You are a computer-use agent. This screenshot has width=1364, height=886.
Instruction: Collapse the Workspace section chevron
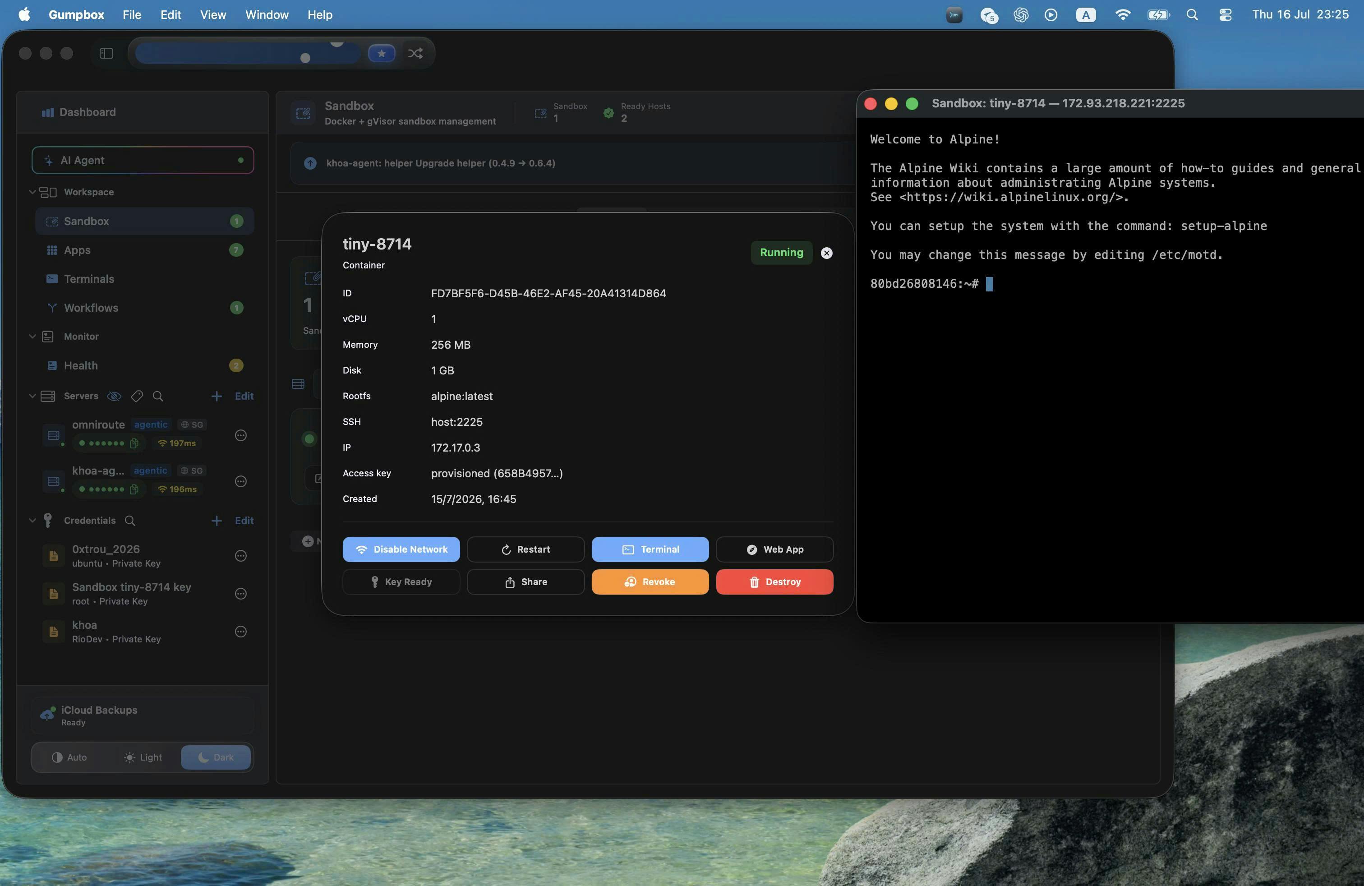coord(32,192)
